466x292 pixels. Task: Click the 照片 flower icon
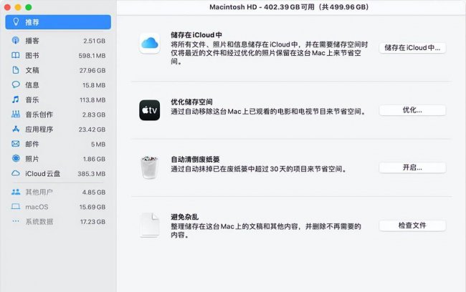[x=16, y=158]
